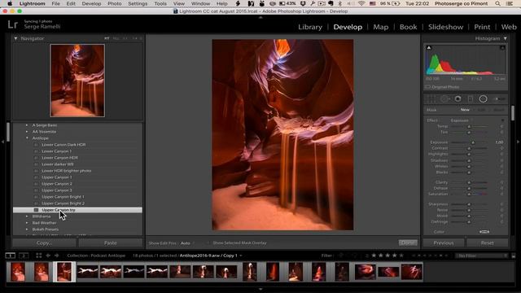
Task: Click the Exposure slider handle
Action: [473, 142]
